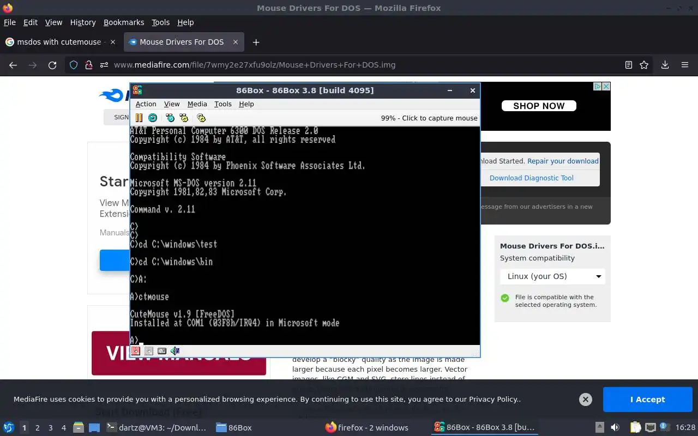The height and width of the screenshot is (436, 698).
Task: Toggle Firefox reader view icon
Action: [x=629, y=65]
